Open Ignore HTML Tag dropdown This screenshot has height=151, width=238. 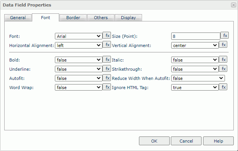[x=195, y=88]
